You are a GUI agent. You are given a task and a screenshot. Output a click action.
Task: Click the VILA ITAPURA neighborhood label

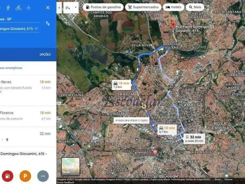[167, 118]
